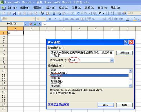The height and width of the screenshot is (112, 141).
Task: Click the Redo arrow icon
Action: coord(86,13)
